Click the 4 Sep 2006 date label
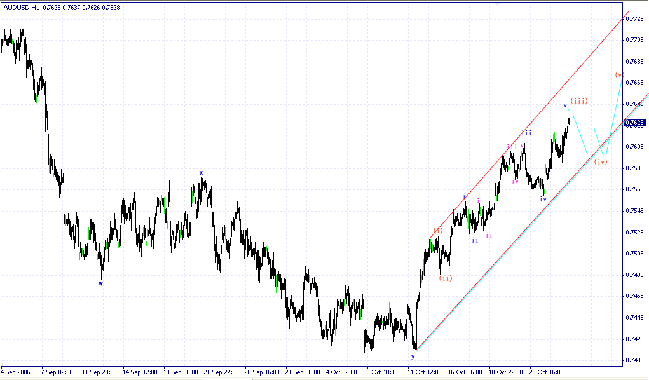 (16, 372)
